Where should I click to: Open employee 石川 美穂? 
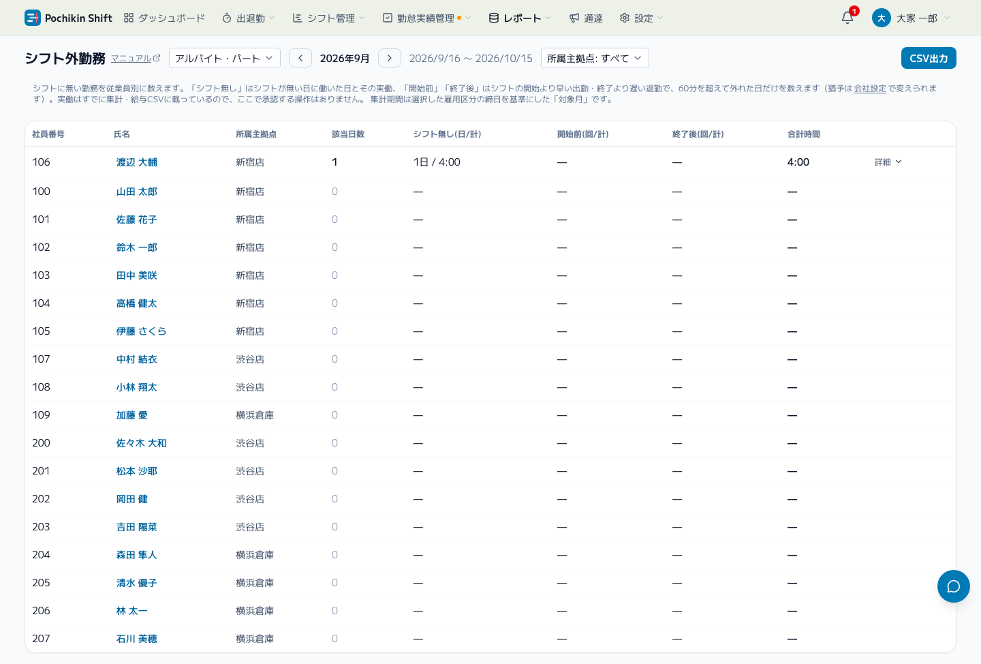[137, 639]
